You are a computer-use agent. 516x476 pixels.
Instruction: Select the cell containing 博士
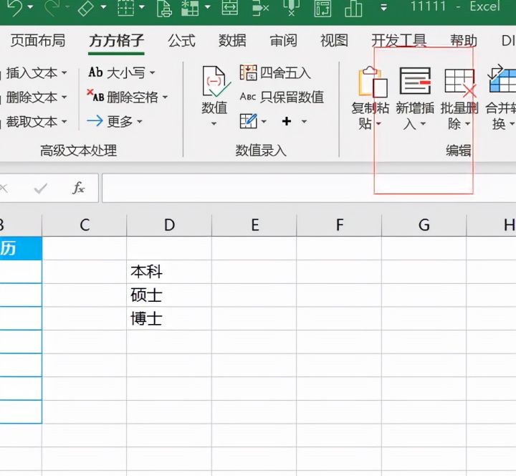[x=169, y=318]
